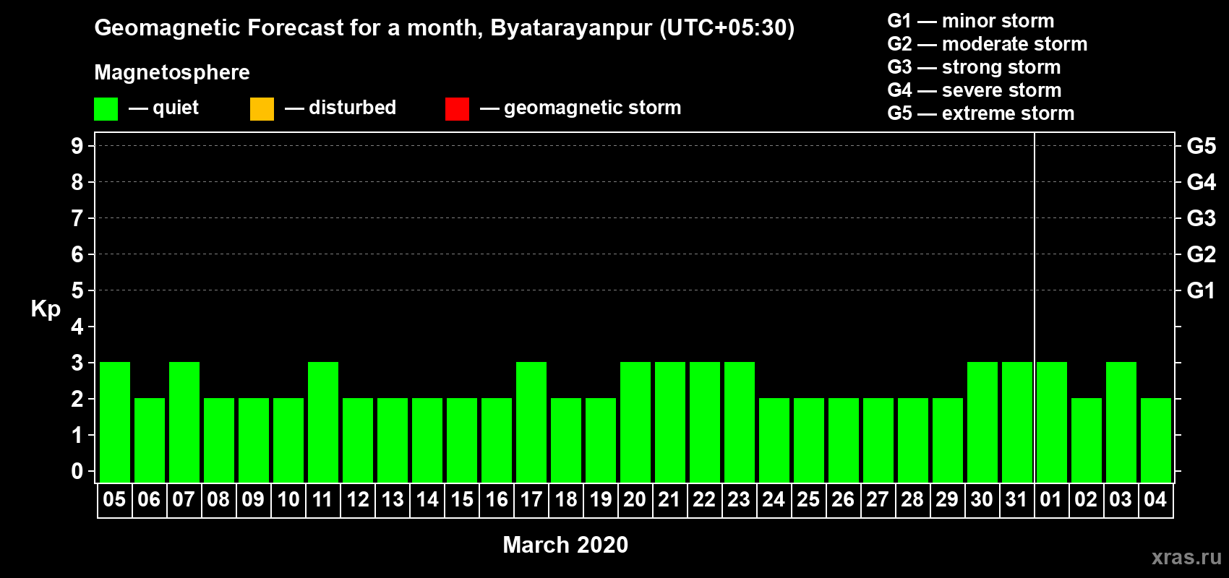Click date label 13 on the x-axis

(392, 500)
